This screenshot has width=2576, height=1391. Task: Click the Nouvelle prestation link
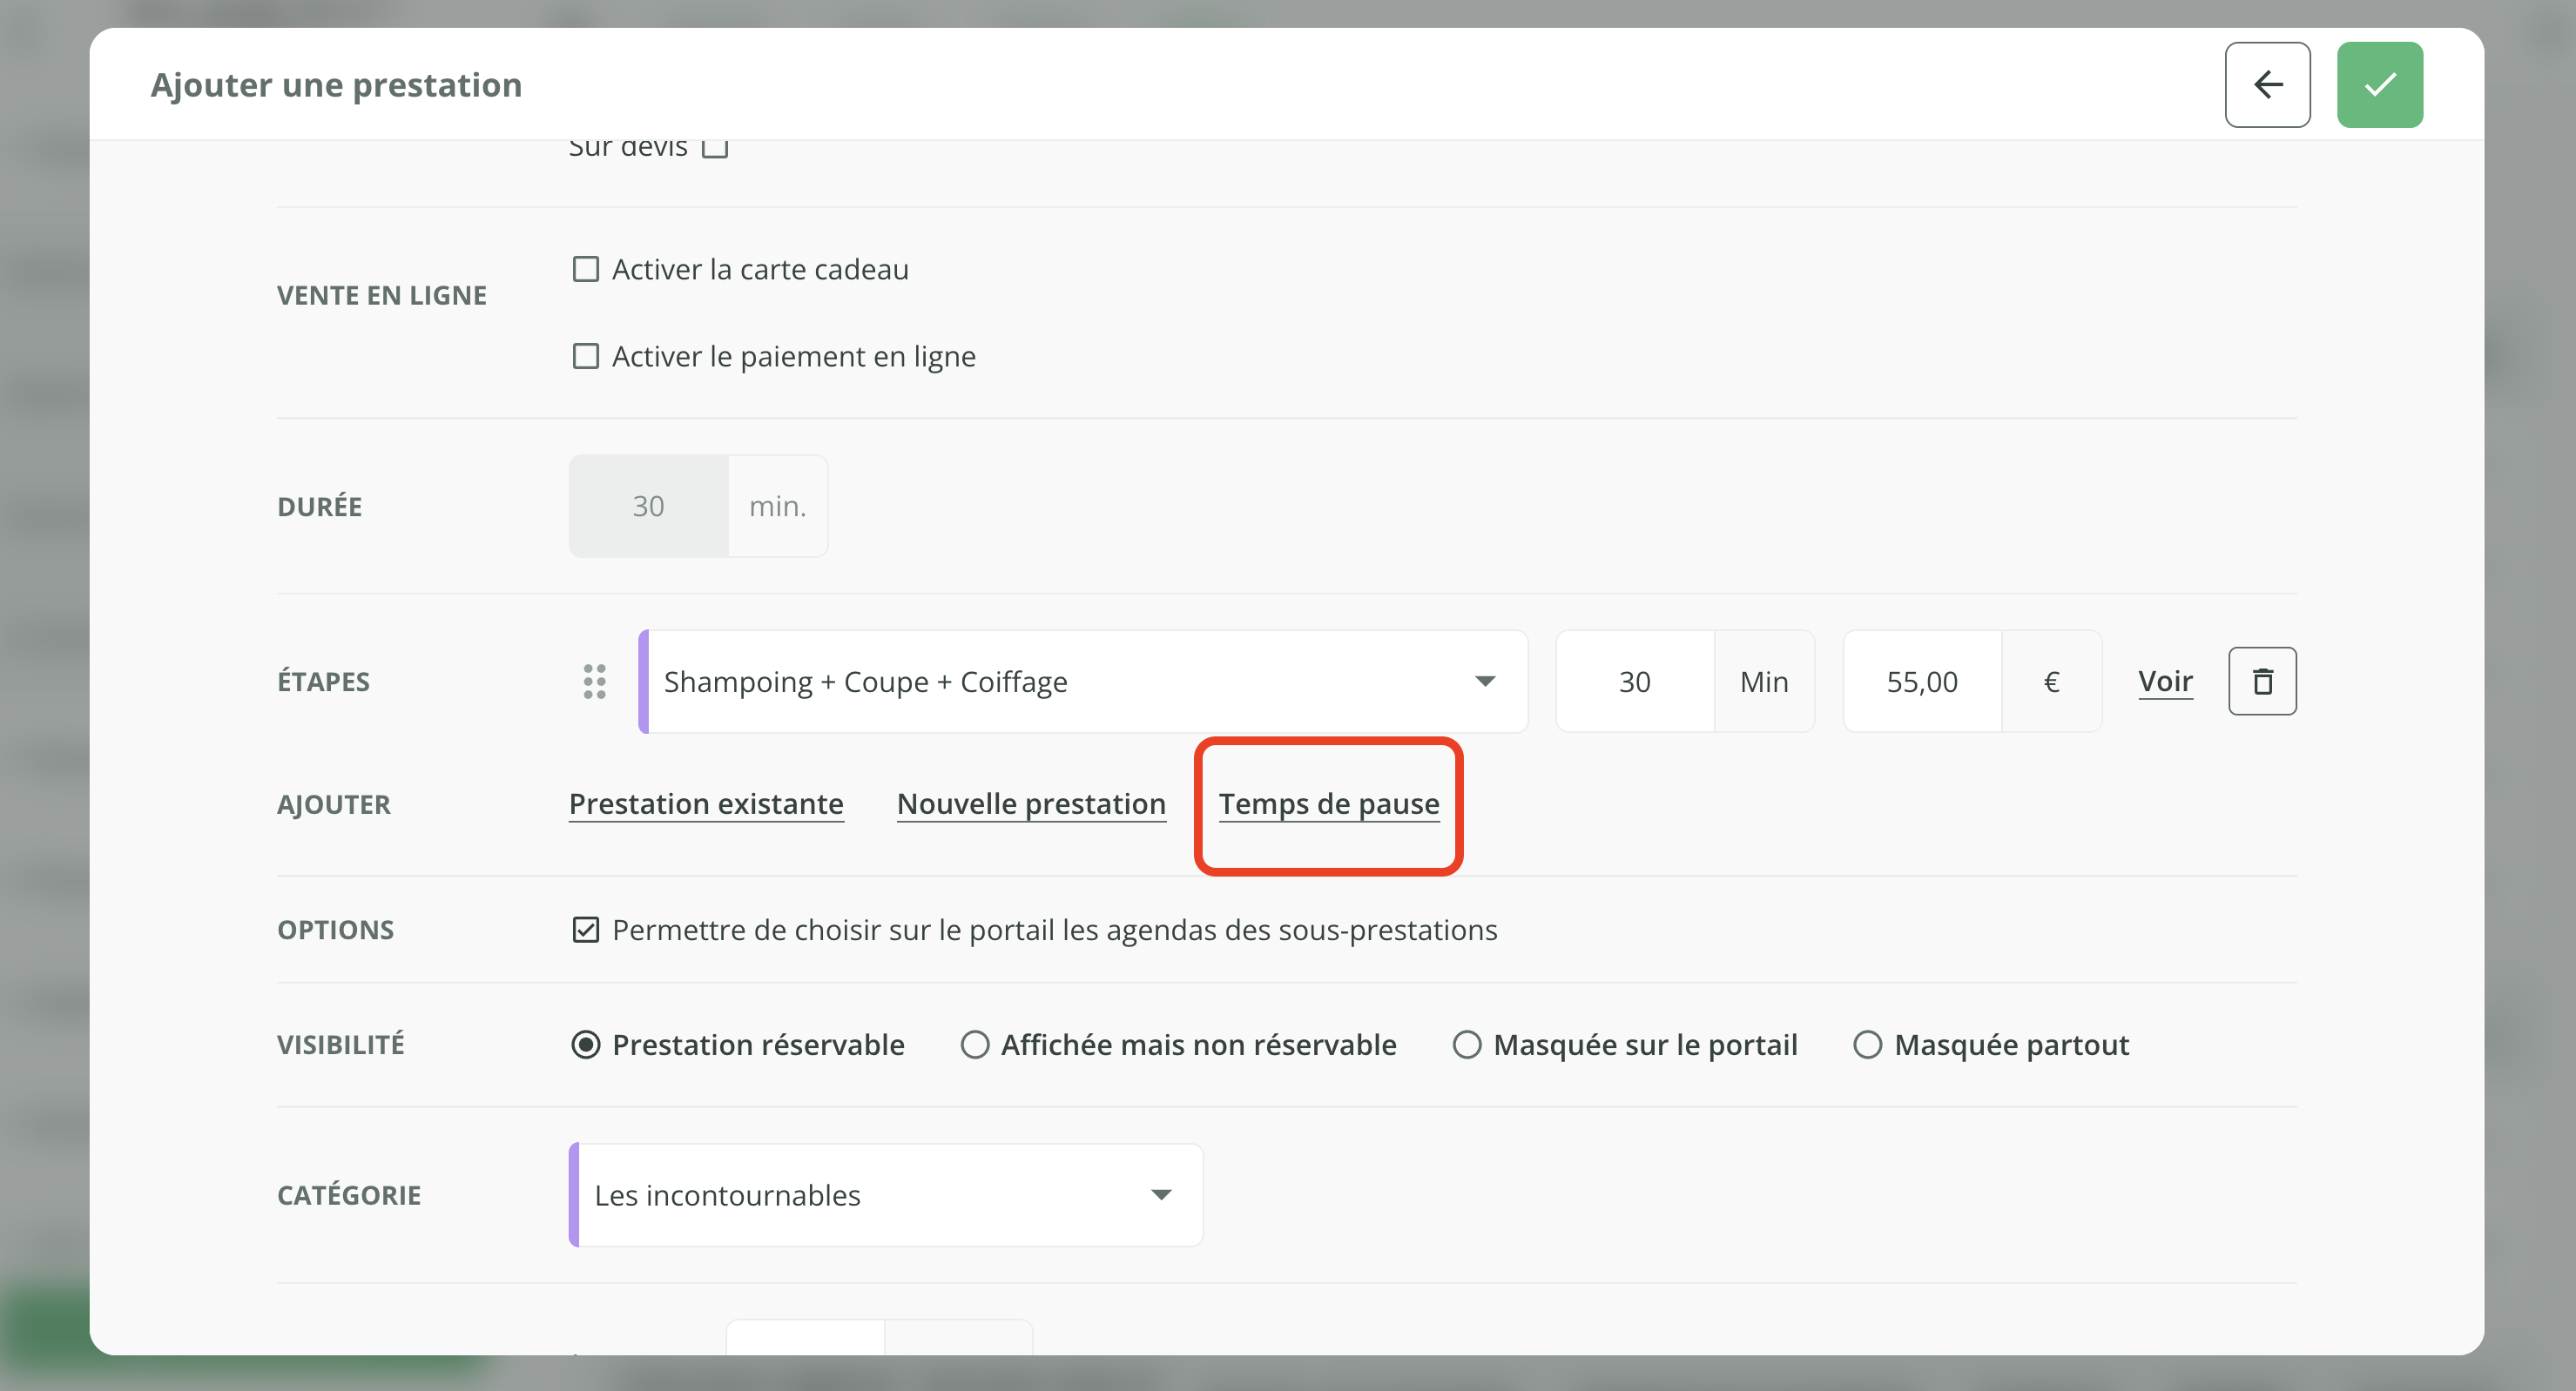pos(1031,804)
